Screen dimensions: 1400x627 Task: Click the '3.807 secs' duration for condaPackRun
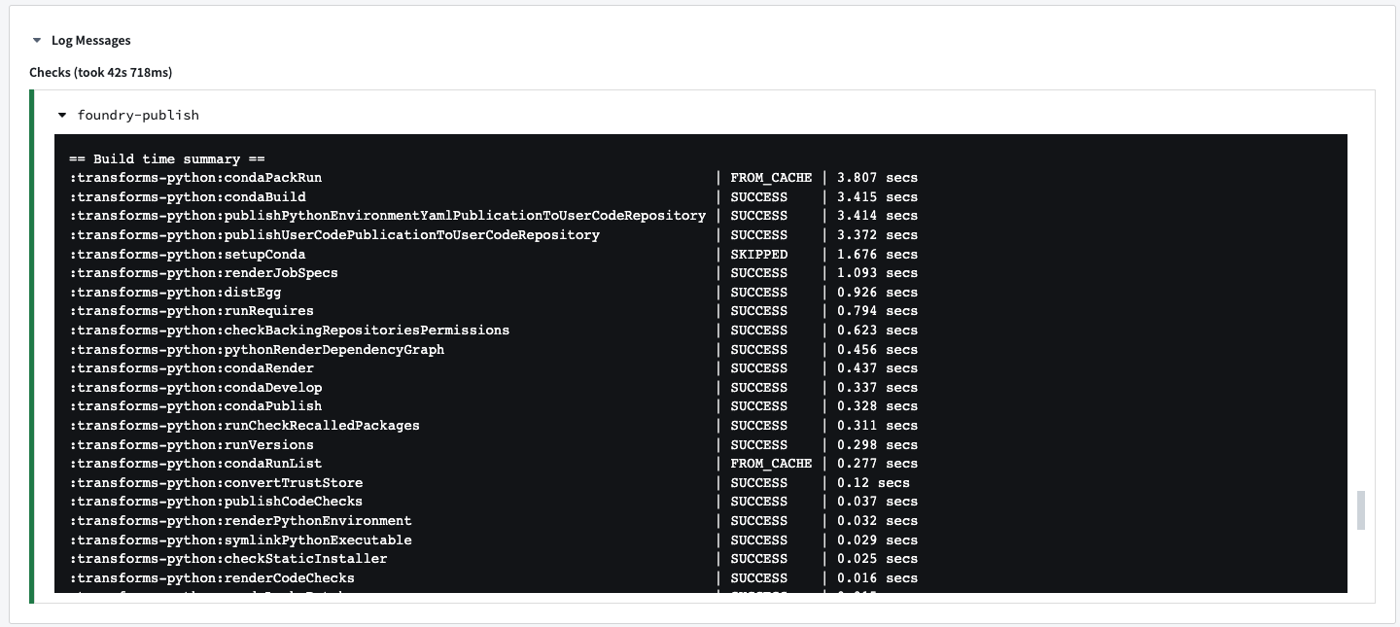[877, 178]
